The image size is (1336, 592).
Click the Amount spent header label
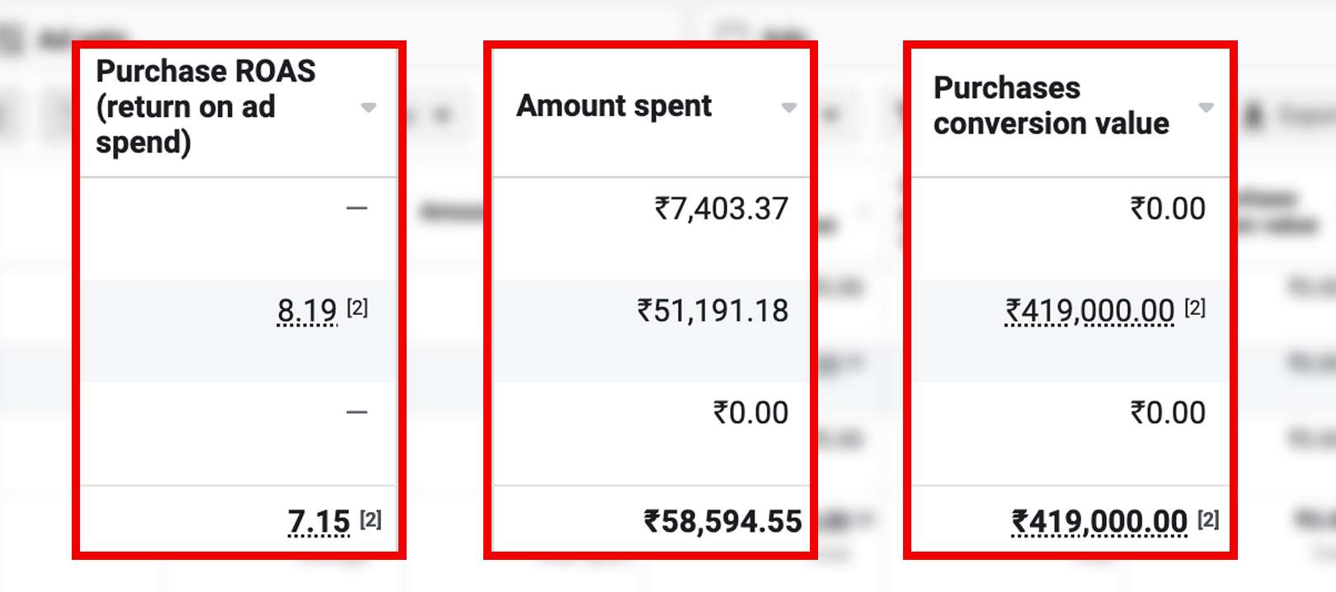614,106
